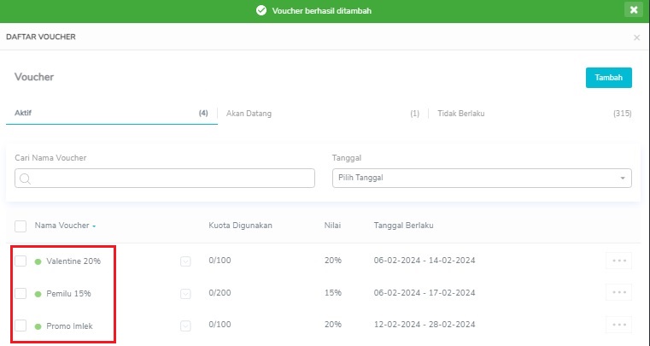
Task: Close the Daftar Voucher dialog
Action: point(636,38)
